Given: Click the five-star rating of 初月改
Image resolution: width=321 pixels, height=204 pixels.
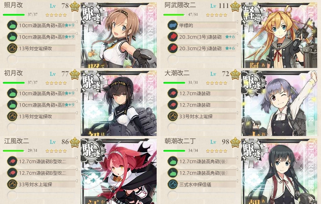Looking at the screenshot, I should pyautogui.click(x=56, y=83).
